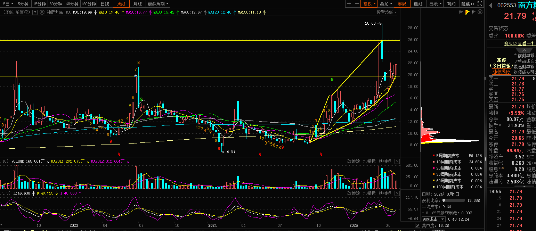Click the red S marker near 2024
The height and width of the screenshot is (231, 536).
[x=260, y=154]
